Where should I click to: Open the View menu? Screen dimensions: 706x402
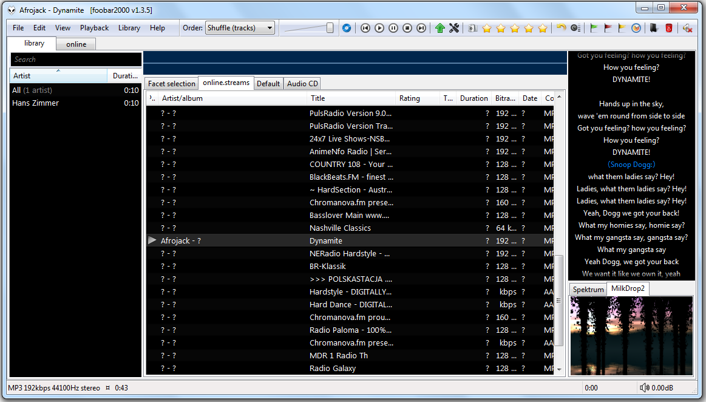coord(63,28)
